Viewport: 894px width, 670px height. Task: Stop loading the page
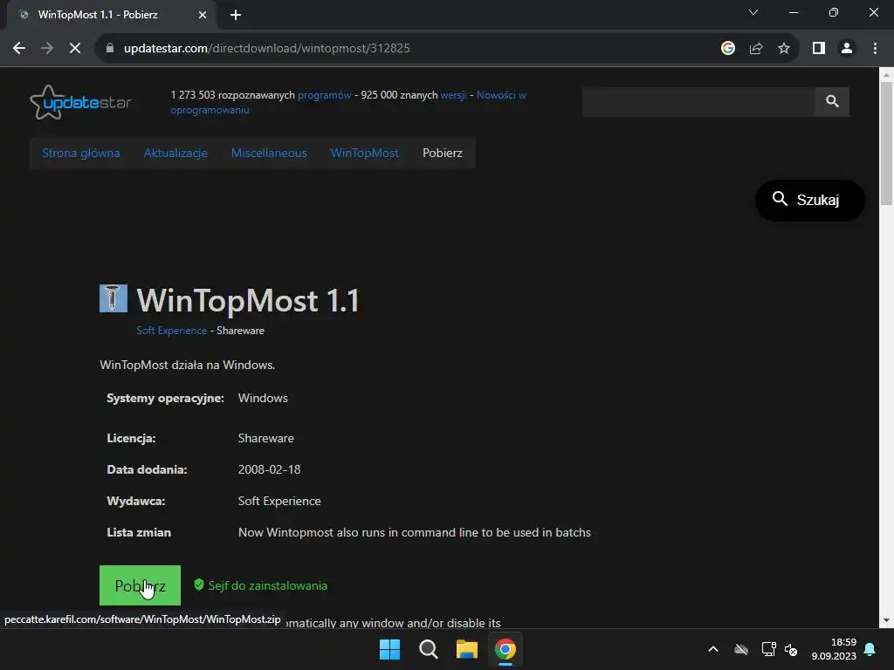tap(75, 49)
